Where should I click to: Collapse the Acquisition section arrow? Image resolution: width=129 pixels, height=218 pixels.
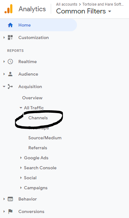(4, 87)
